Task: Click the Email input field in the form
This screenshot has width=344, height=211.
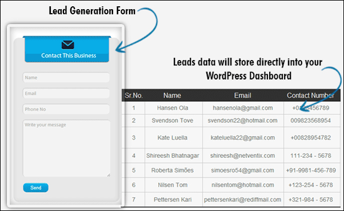Action: [x=66, y=93]
